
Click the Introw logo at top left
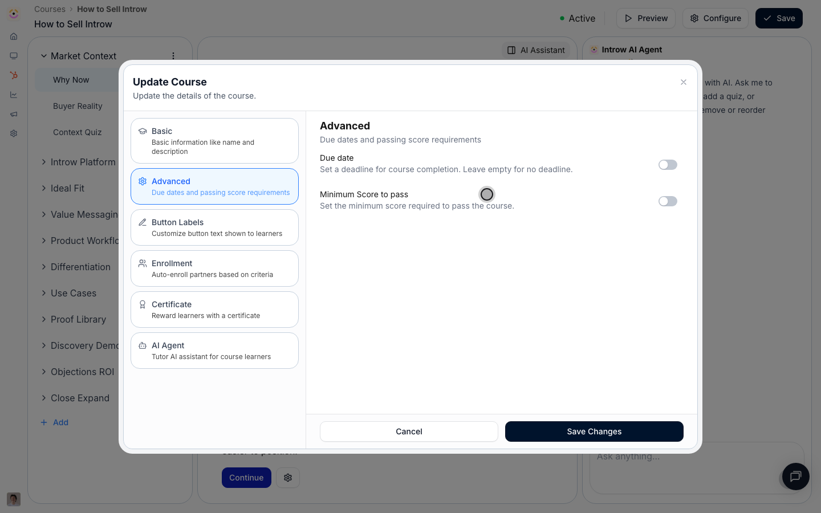(x=14, y=13)
